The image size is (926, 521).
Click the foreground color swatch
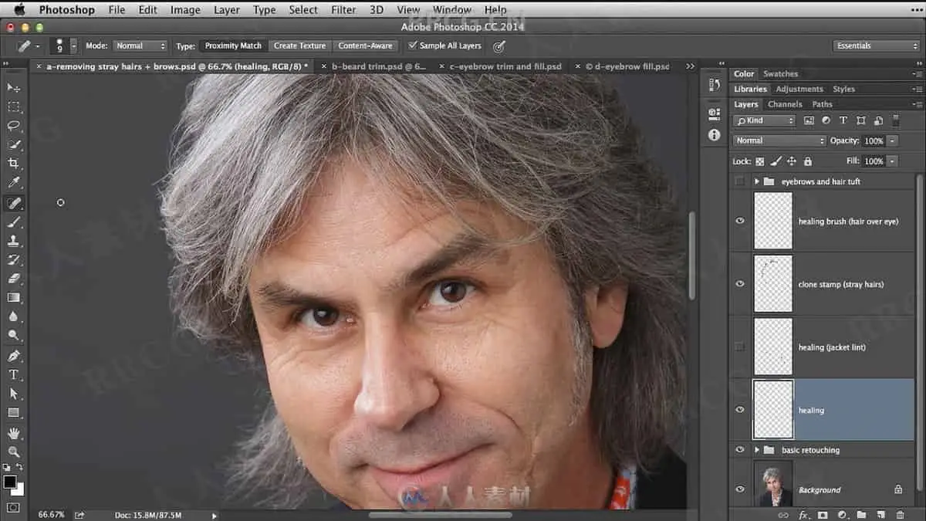(10, 482)
